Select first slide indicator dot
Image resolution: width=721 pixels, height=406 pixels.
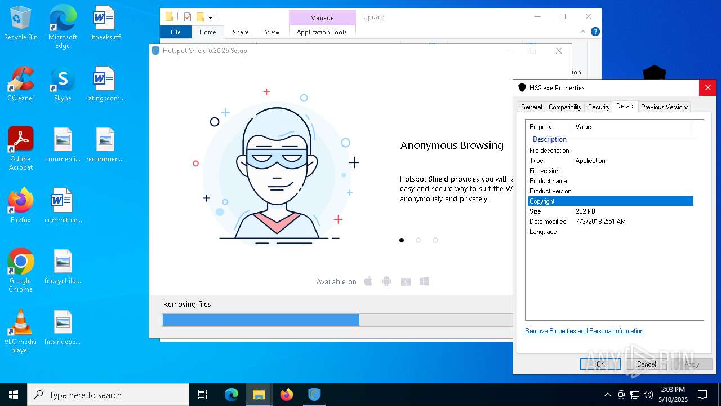coord(402,240)
